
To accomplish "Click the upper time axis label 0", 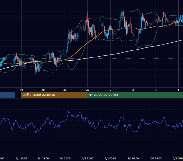I will coord(110,90).
